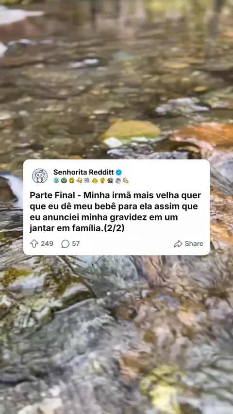The image size is (233, 414).
Task: Click the Share arrow icon
Action: [178, 244]
